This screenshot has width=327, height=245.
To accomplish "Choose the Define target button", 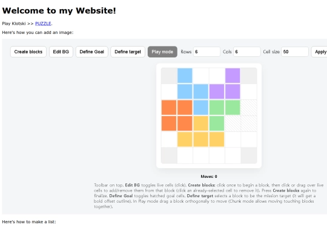I will click(128, 51).
